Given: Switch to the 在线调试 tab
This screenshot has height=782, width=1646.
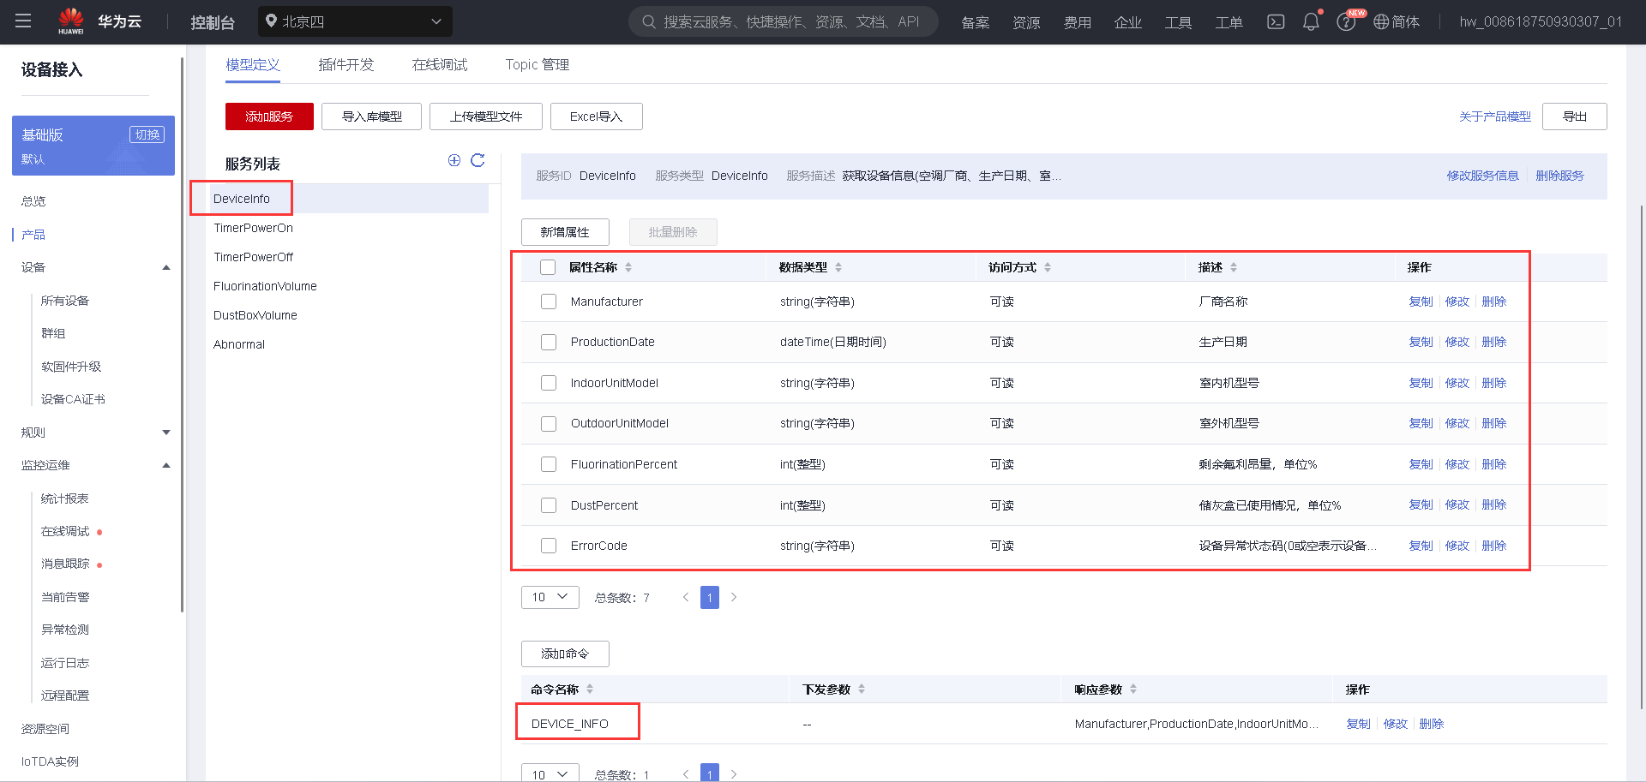Looking at the screenshot, I should (440, 64).
